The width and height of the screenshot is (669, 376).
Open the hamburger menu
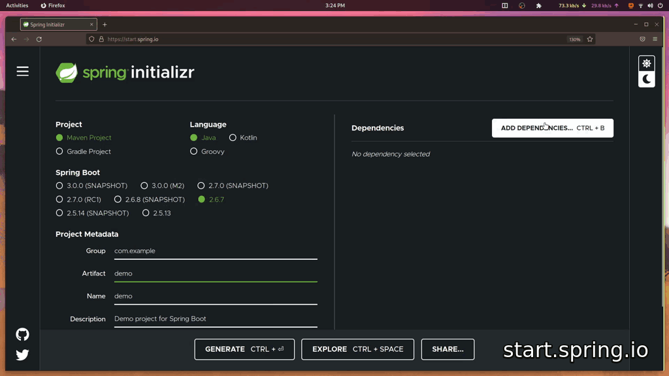tap(23, 71)
